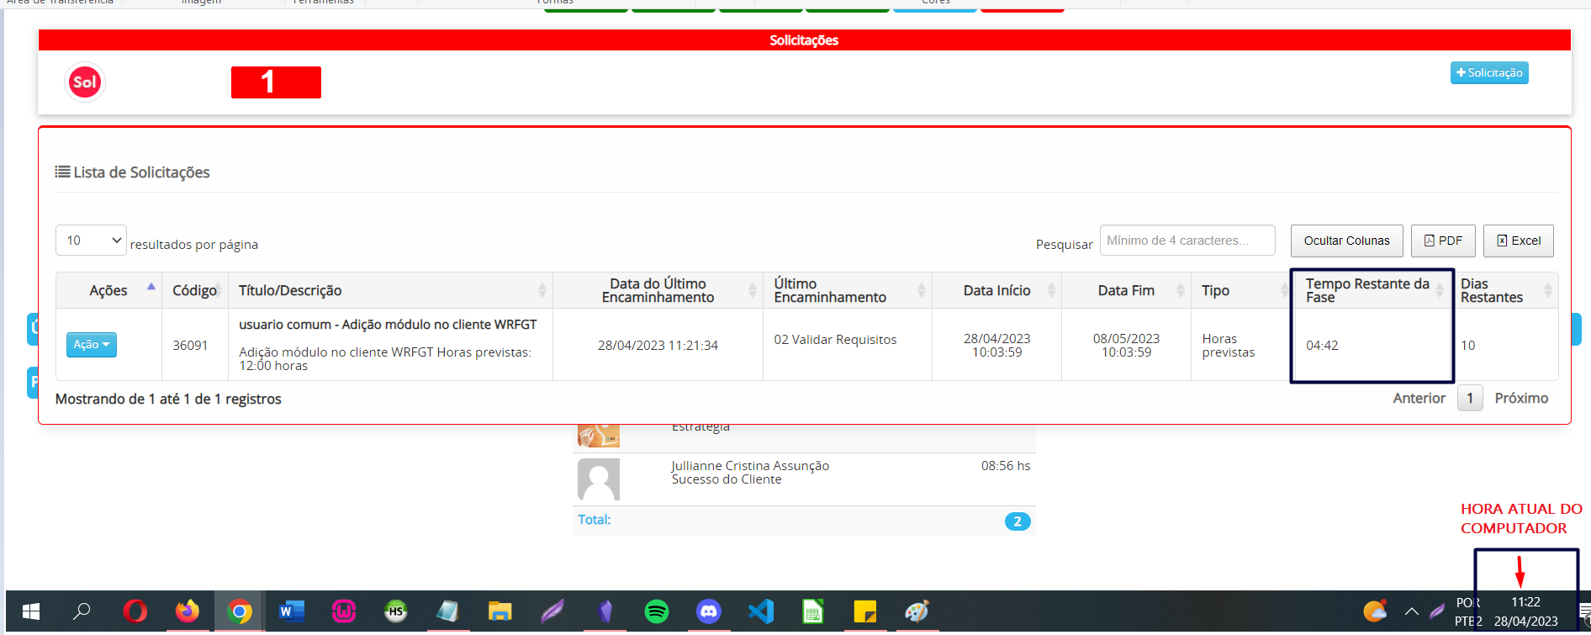Sort by Tempo Restante da Fase column
The height and width of the screenshot is (635, 1591).
pyautogui.click(x=1367, y=290)
